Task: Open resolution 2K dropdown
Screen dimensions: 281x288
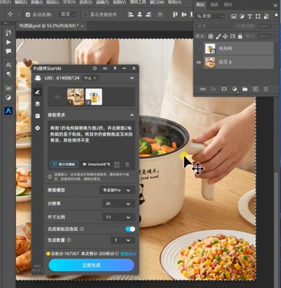Action: click(x=119, y=204)
